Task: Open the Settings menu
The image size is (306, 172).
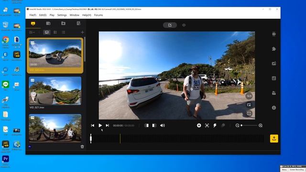Action: (62, 15)
